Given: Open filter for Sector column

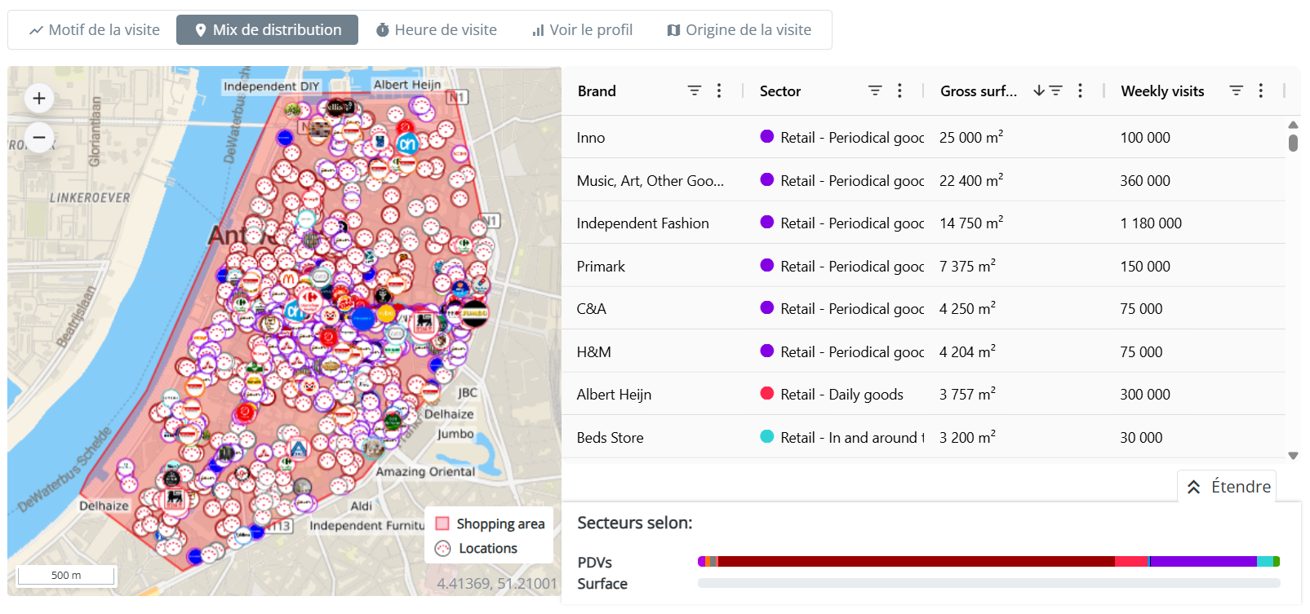Looking at the screenshot, I should pos(875,91).
